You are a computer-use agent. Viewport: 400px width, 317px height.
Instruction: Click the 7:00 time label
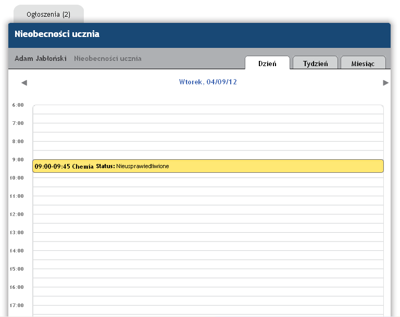tap(18, 123)
